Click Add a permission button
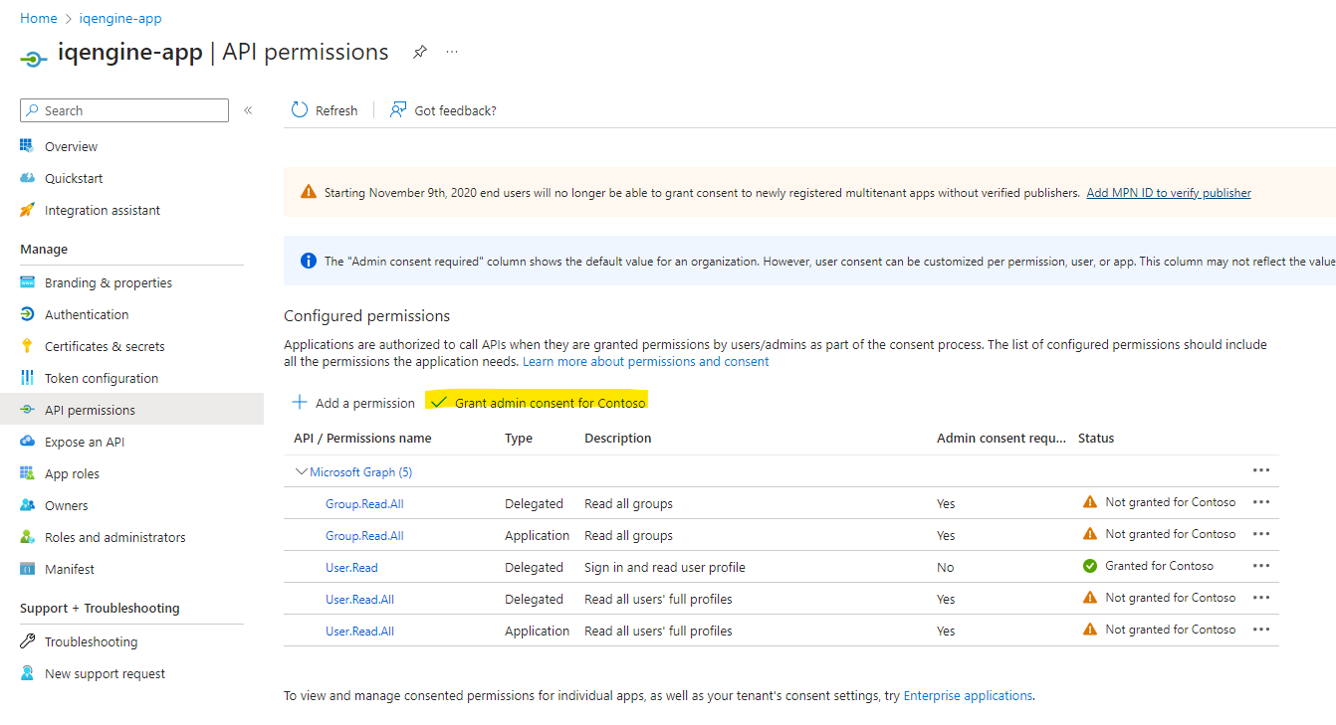 pyautogui.click(x=353, y=403)
